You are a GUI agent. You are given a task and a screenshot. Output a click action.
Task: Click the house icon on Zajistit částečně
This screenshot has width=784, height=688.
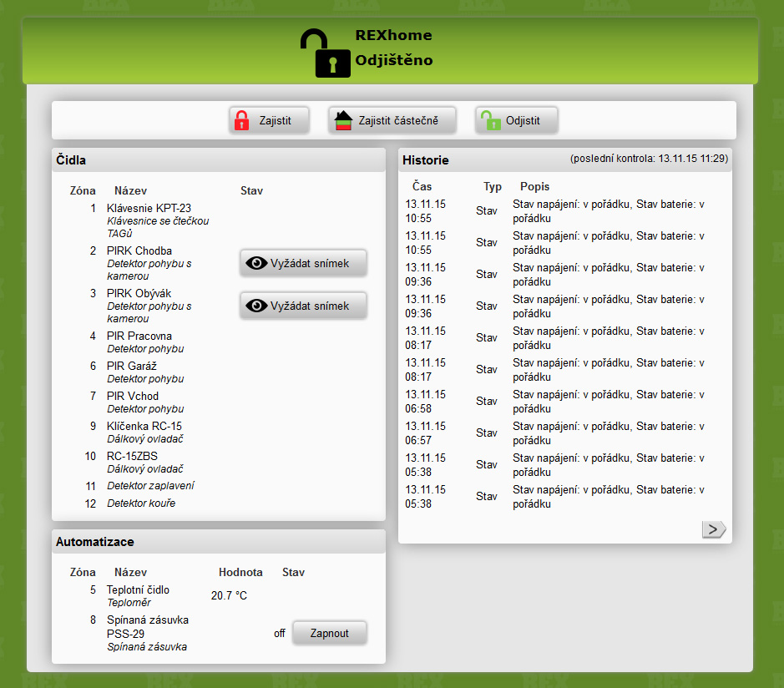344,120
